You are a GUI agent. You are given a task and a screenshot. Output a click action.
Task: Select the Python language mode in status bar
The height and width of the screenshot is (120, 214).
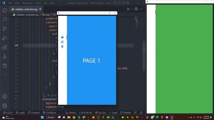point(72,113)
